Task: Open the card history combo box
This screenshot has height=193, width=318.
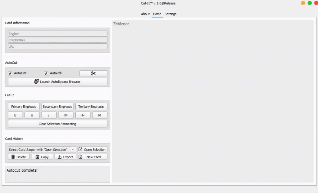Action: pyautogui.click(x=38, y=149)
